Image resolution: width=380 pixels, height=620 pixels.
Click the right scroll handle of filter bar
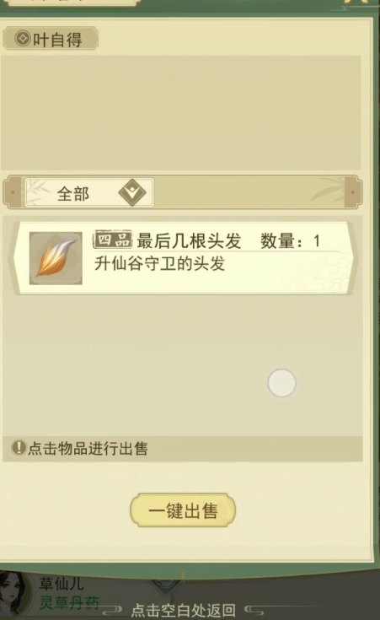coord(353,192)
